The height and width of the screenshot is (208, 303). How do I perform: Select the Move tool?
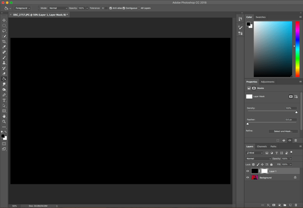(4, 20)
